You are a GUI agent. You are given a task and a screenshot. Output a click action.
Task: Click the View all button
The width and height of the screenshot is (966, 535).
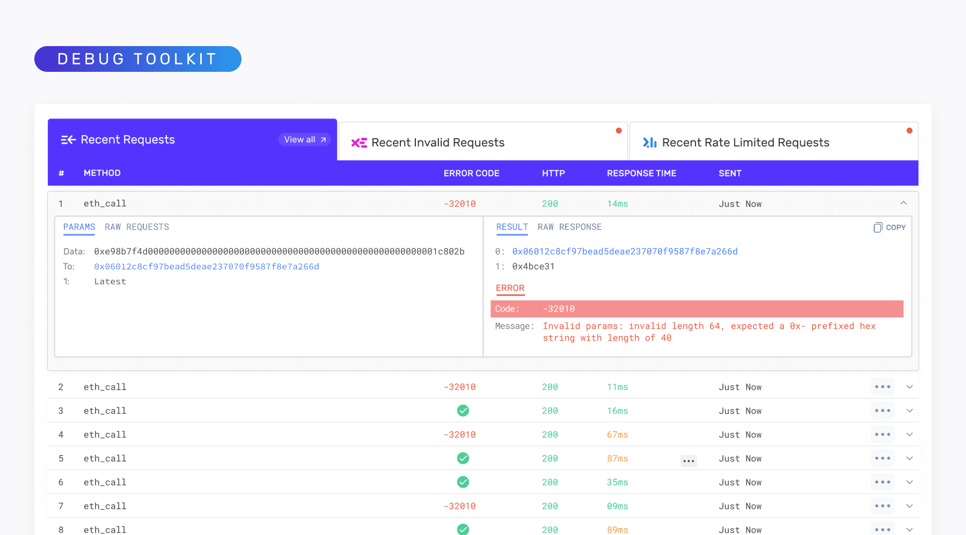[x=304, y=139]
